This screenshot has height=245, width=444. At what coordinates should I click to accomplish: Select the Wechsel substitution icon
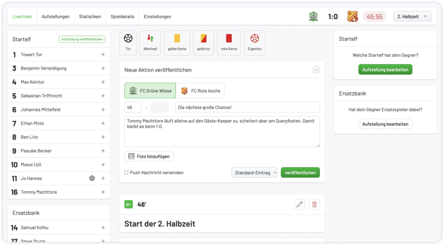(x=150, y=43)
